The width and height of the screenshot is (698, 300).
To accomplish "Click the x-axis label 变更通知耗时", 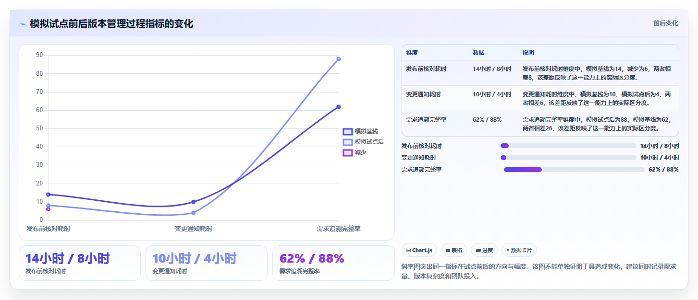I will 194,229.
